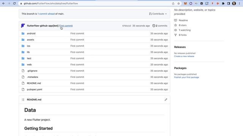Open the '1 commit ahead' link
Image resolution: width=243 pixels, height=136 pixels.
pos(46,14)
